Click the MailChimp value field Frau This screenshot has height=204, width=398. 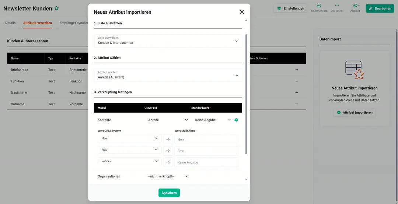pyautogui.click(x=206, y=151)
